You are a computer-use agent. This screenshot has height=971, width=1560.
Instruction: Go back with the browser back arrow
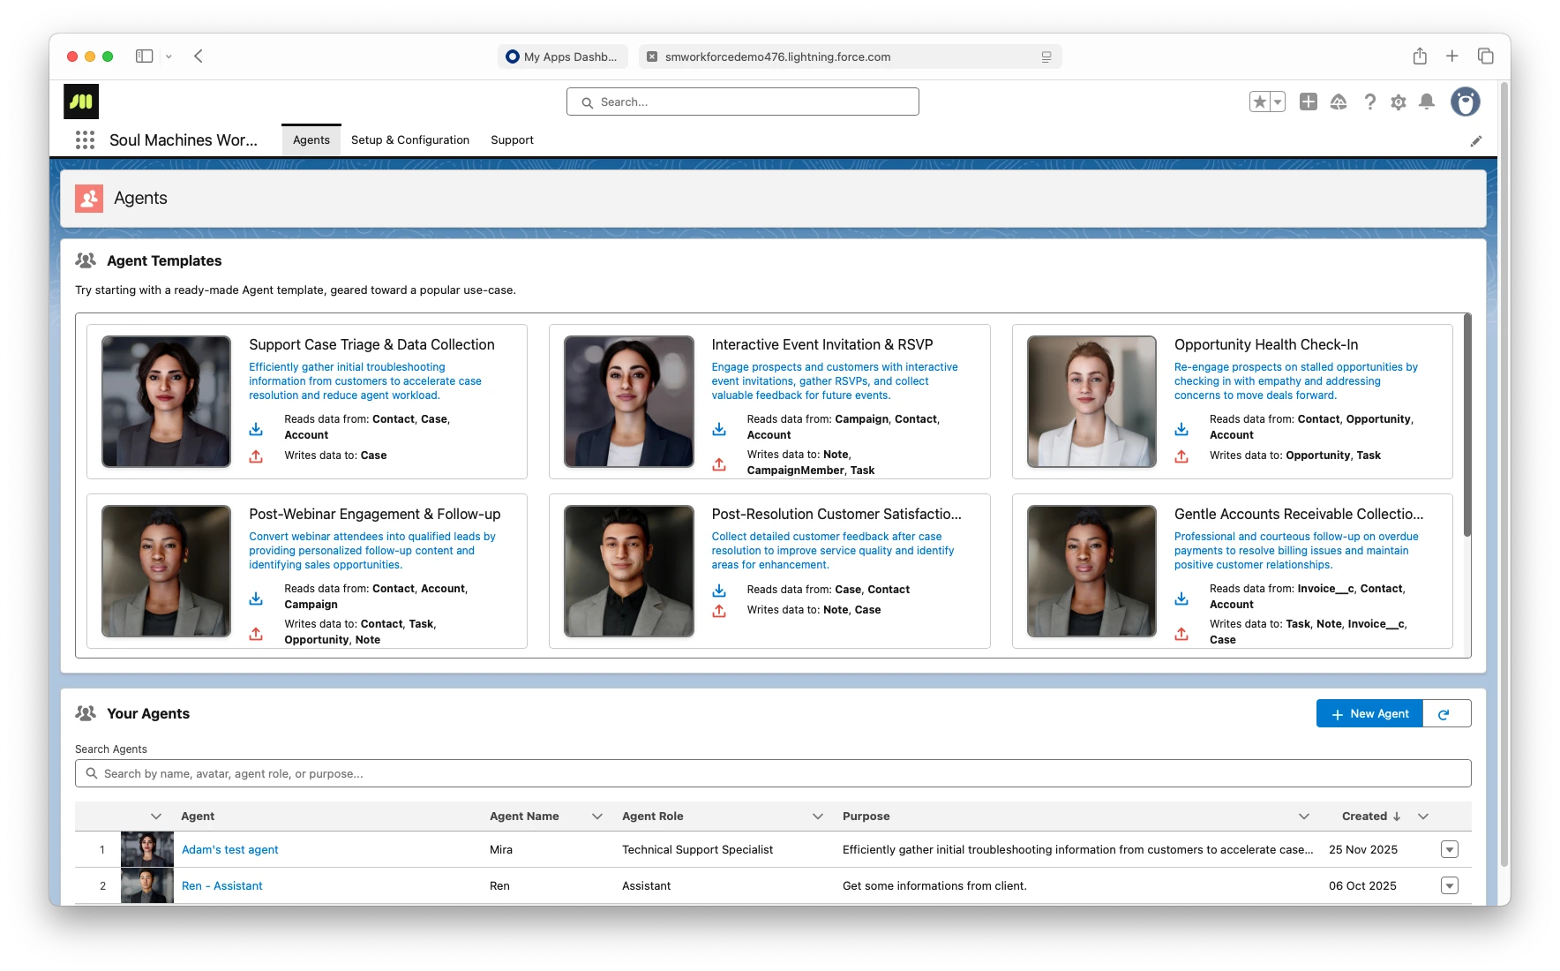(x=199, y=56)
